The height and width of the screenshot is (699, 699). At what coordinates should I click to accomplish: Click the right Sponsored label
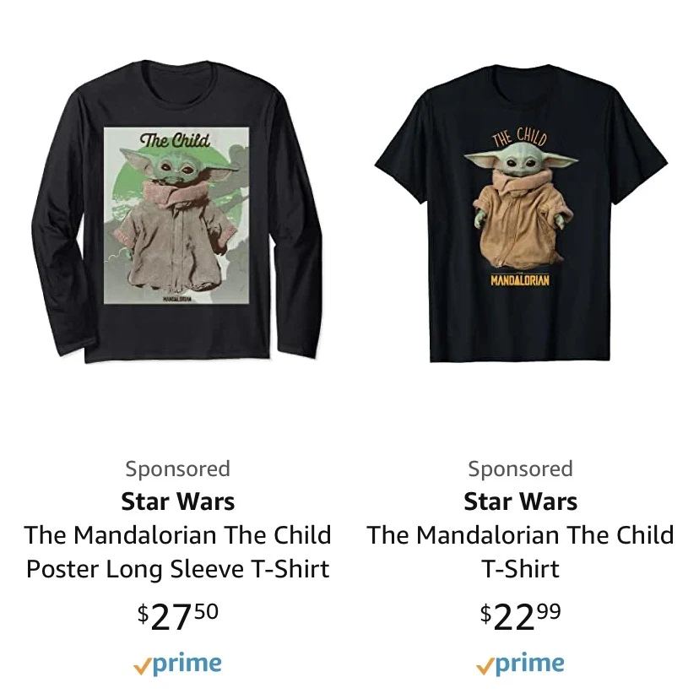point(520,469)
